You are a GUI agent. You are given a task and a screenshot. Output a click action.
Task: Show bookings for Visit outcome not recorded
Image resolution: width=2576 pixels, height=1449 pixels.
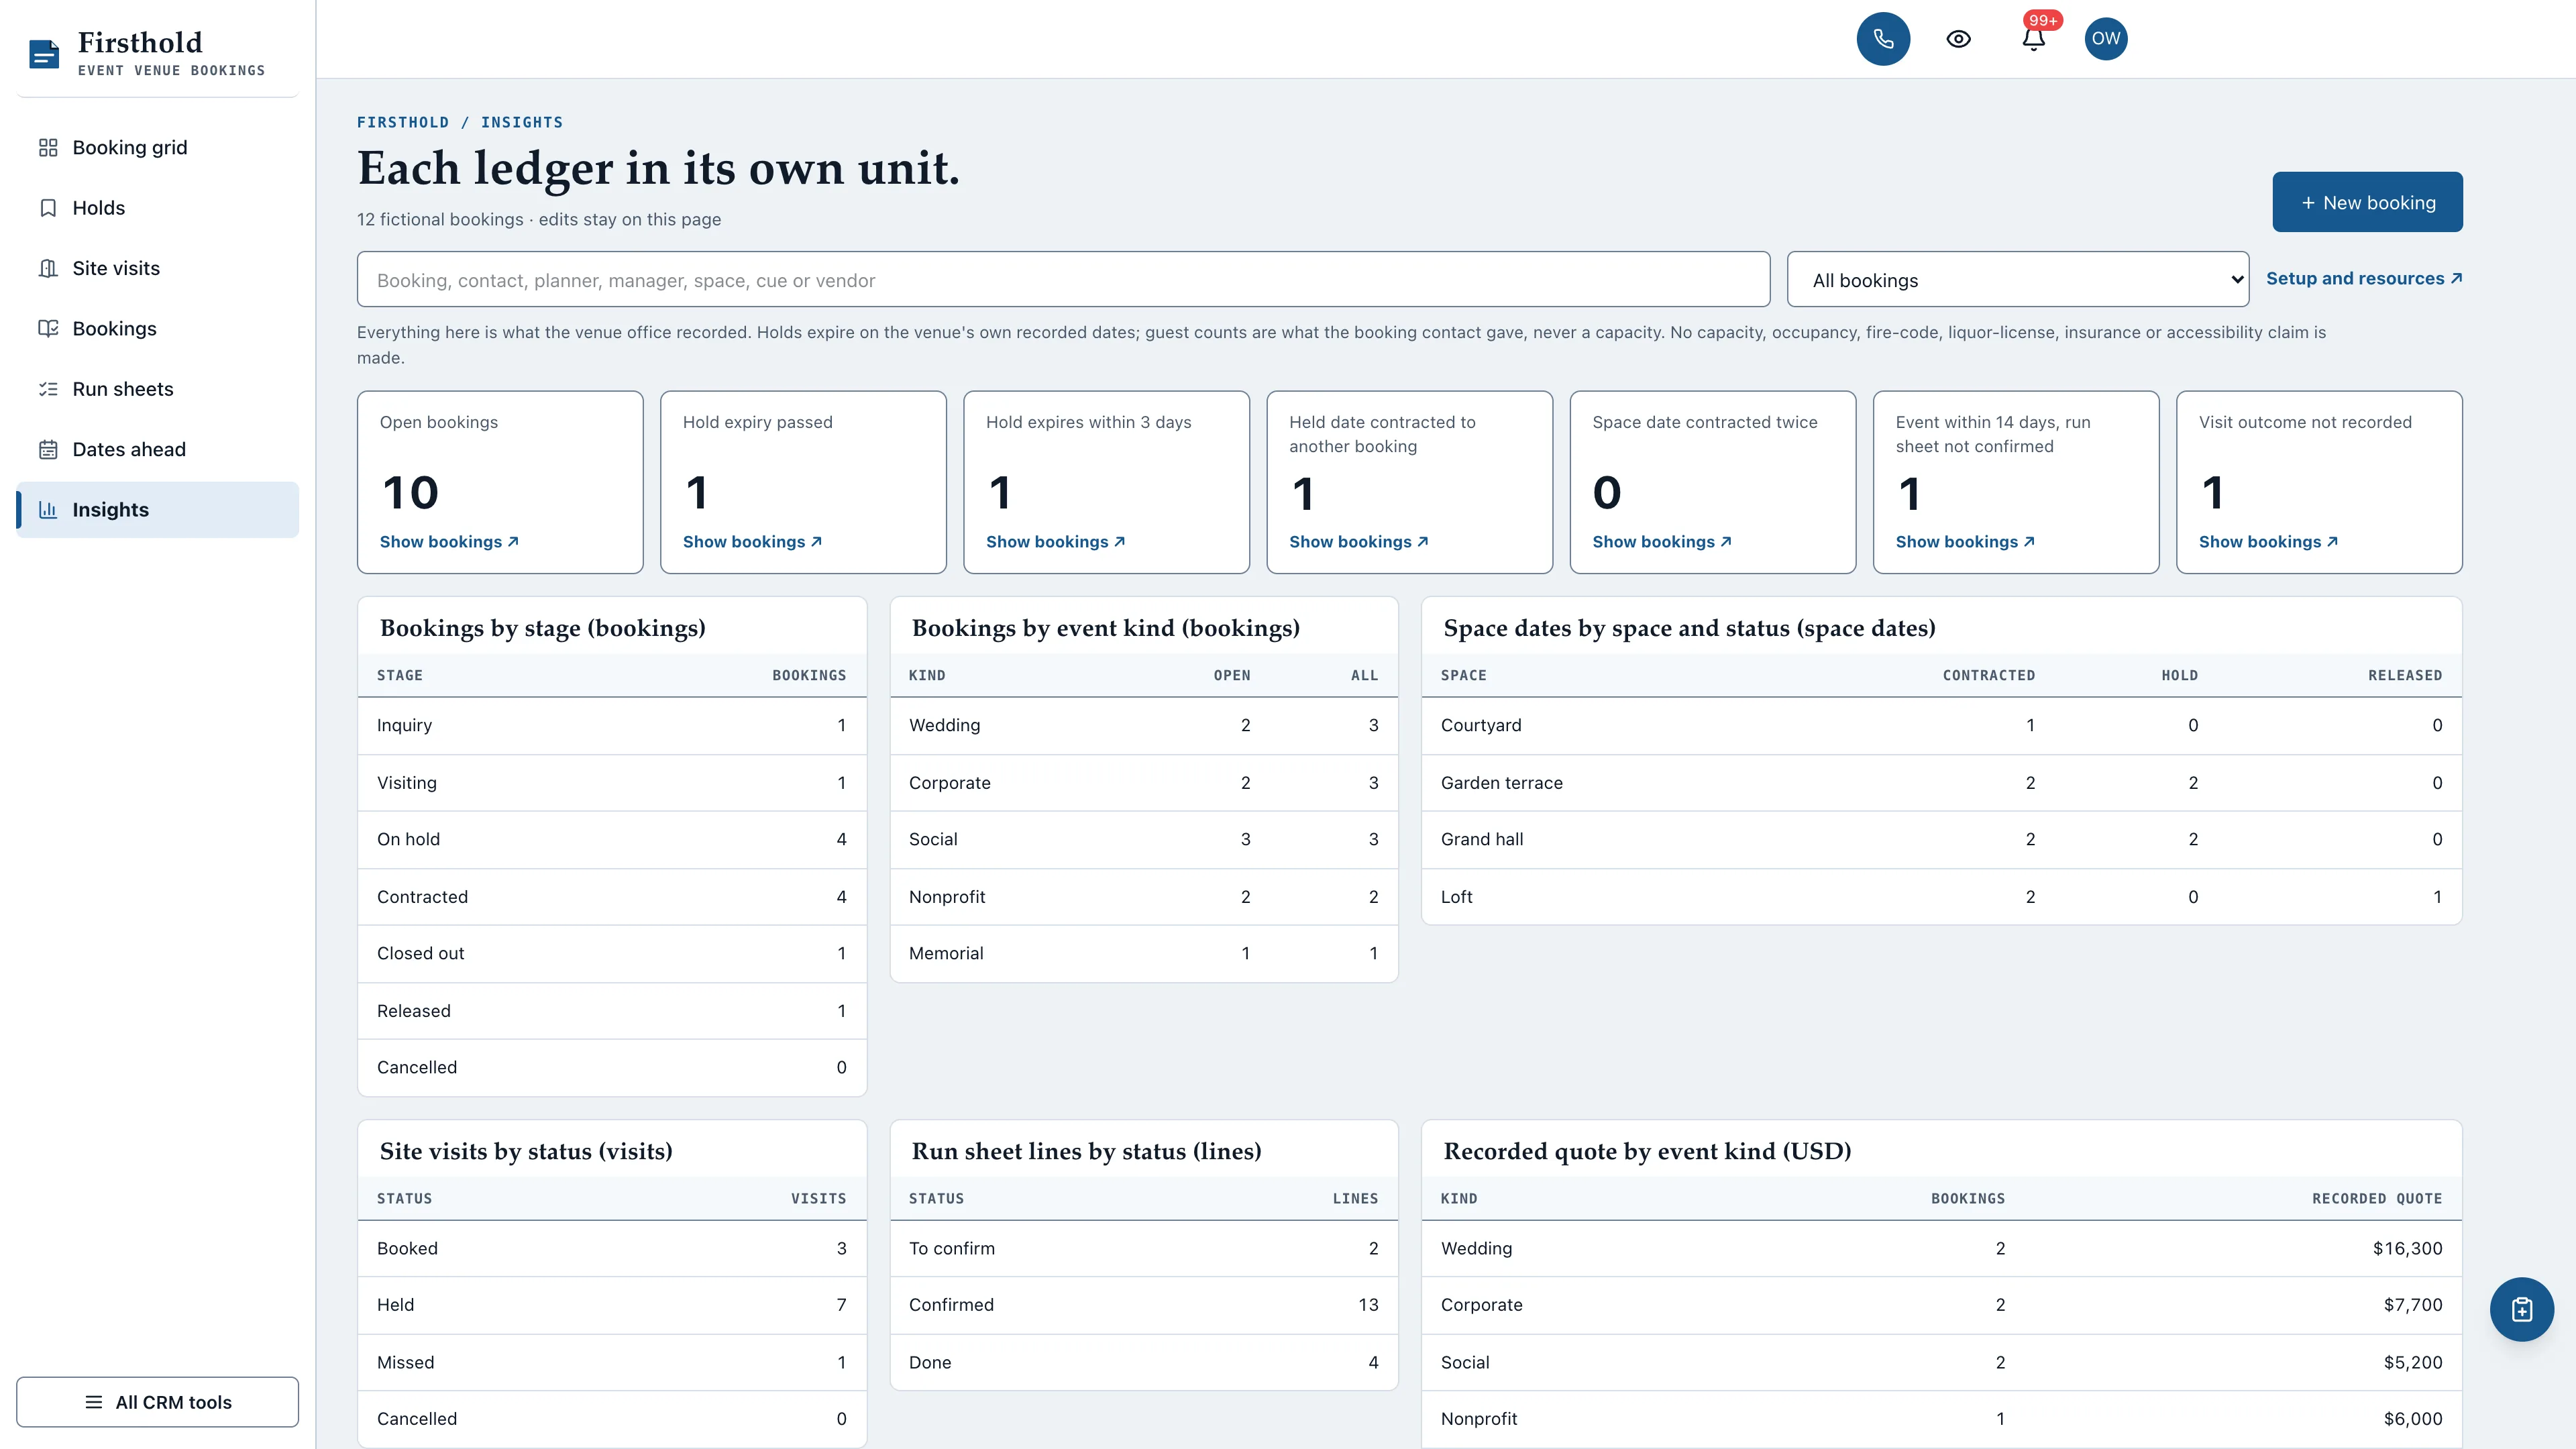2268,542
